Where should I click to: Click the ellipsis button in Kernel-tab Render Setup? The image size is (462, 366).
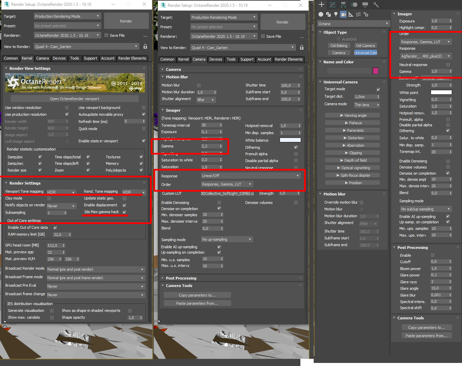[x=146, y=36]
